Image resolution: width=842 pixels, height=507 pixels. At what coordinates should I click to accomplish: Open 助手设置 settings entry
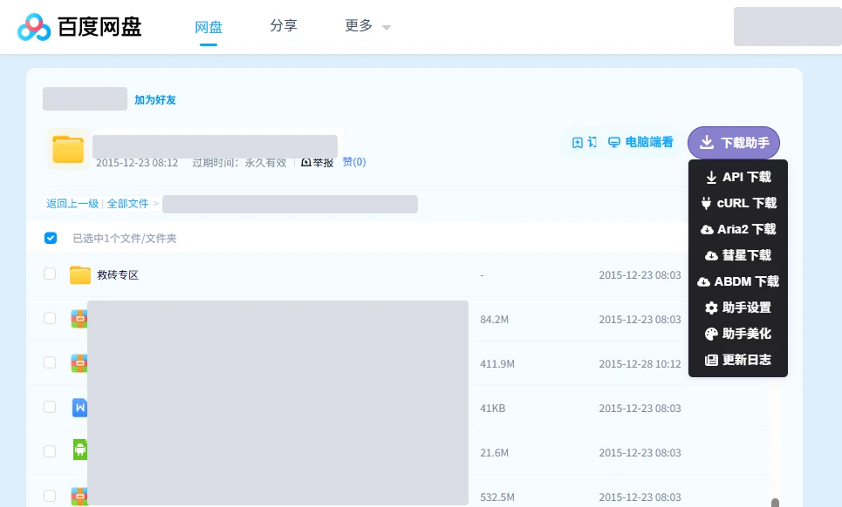[738, 308]
